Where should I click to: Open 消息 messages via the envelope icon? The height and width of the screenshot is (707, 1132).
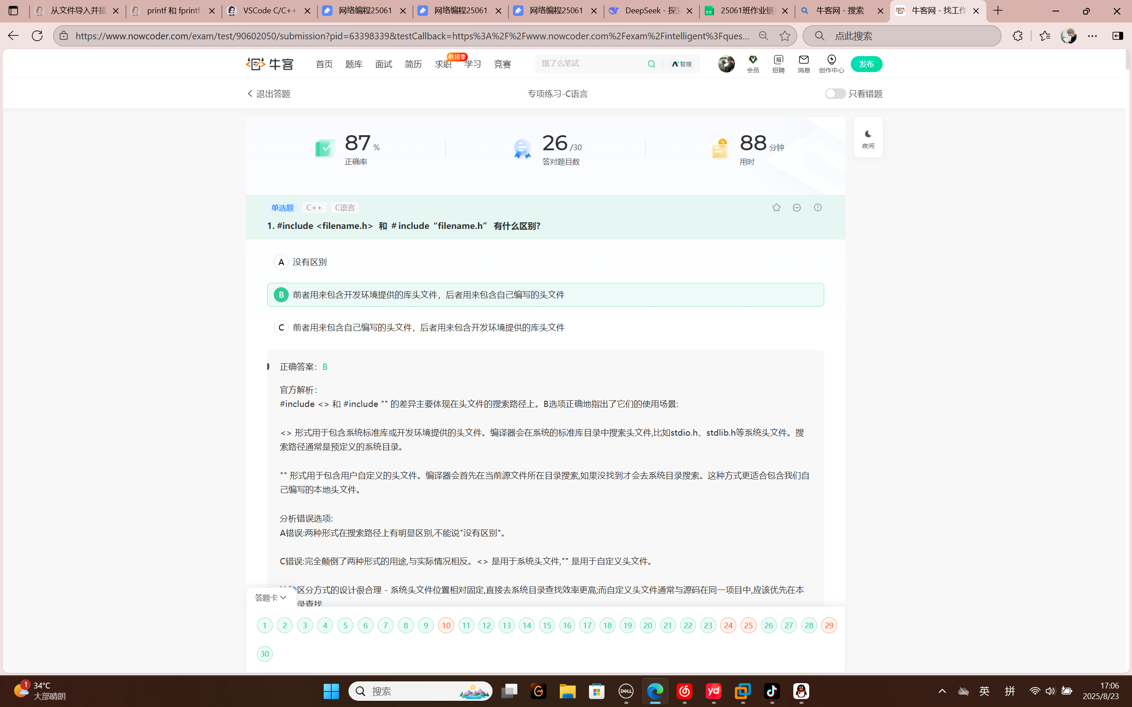tap(803, 60)
